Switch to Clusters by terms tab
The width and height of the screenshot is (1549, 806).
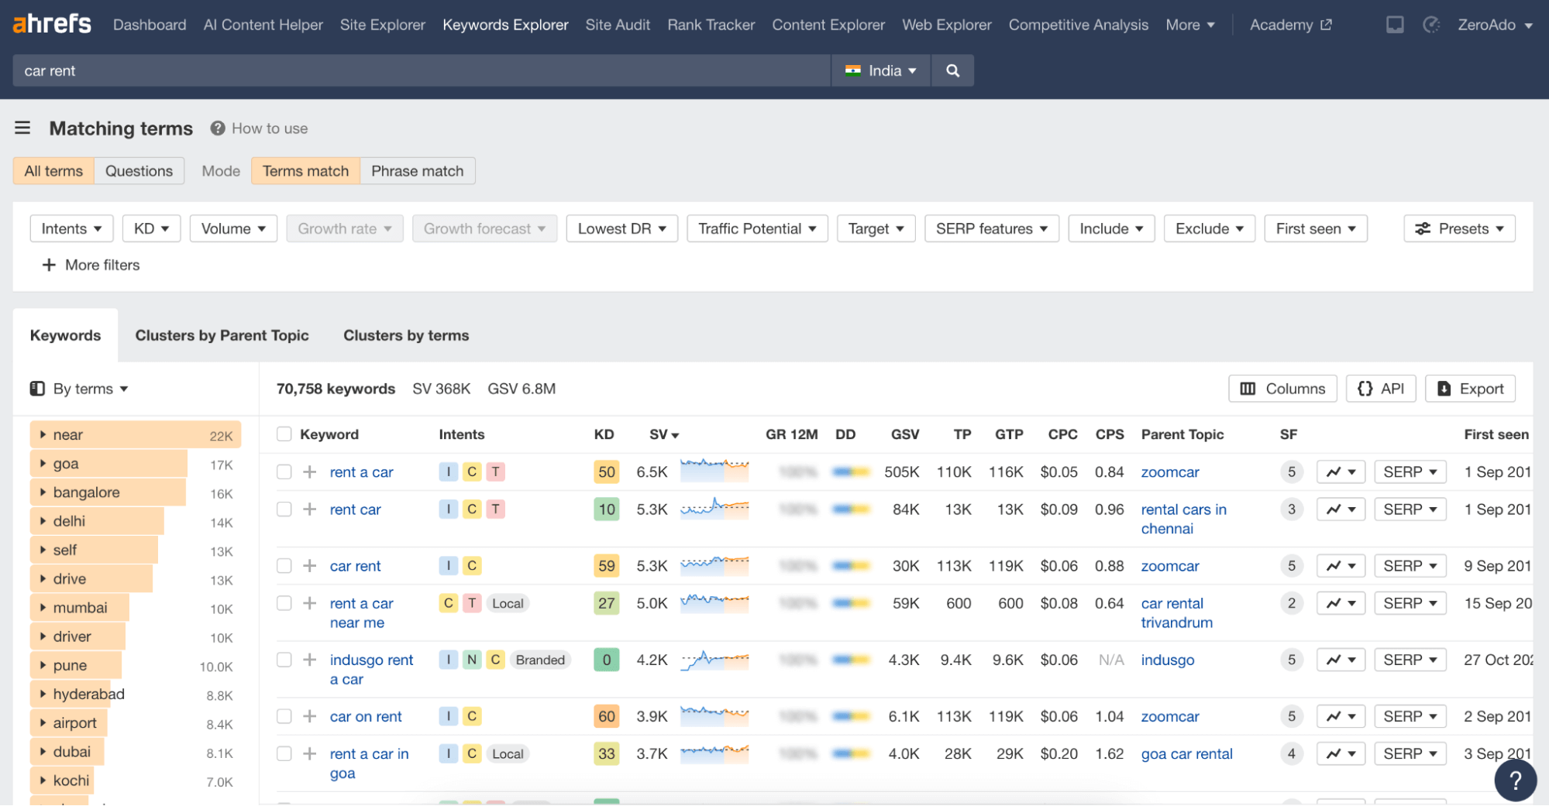click(406, 335)
